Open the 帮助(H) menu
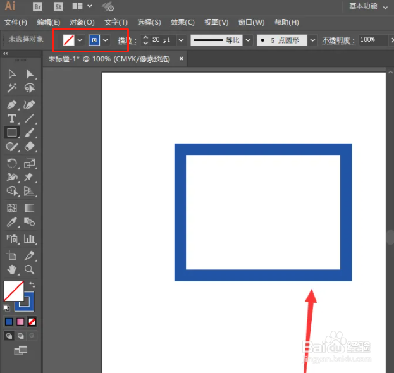Screen dimensions: 394x373 (286, 22)
